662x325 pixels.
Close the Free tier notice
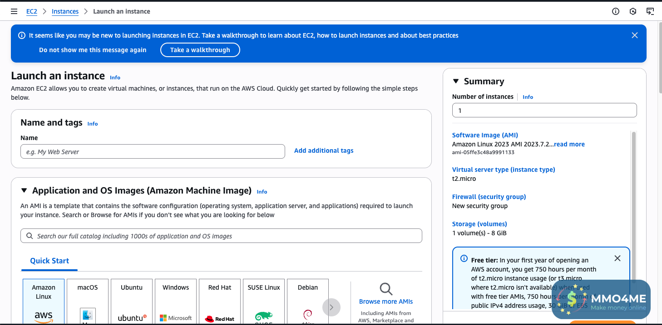617,258
